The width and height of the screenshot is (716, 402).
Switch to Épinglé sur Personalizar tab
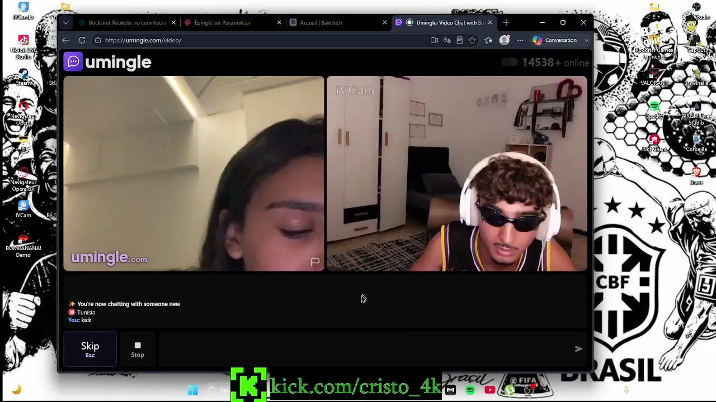[x=222, y=23]
